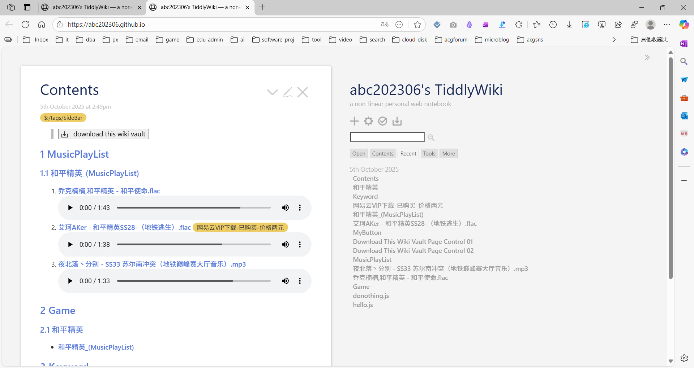Image resolution: width=694 pixels, height=368 pixels.
Task: Hide the sidebar with double chevron
Action: coord(647,58)
